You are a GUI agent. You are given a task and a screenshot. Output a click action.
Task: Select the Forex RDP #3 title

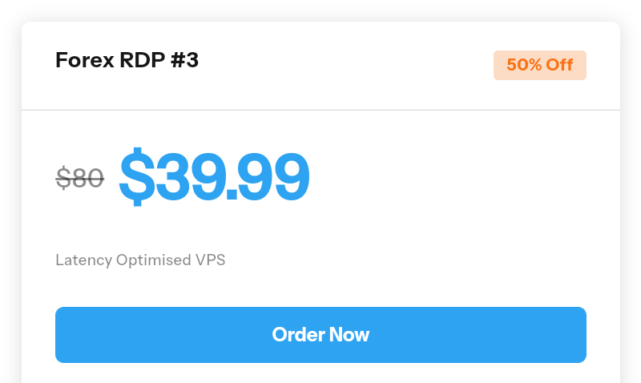click(127, 60)
